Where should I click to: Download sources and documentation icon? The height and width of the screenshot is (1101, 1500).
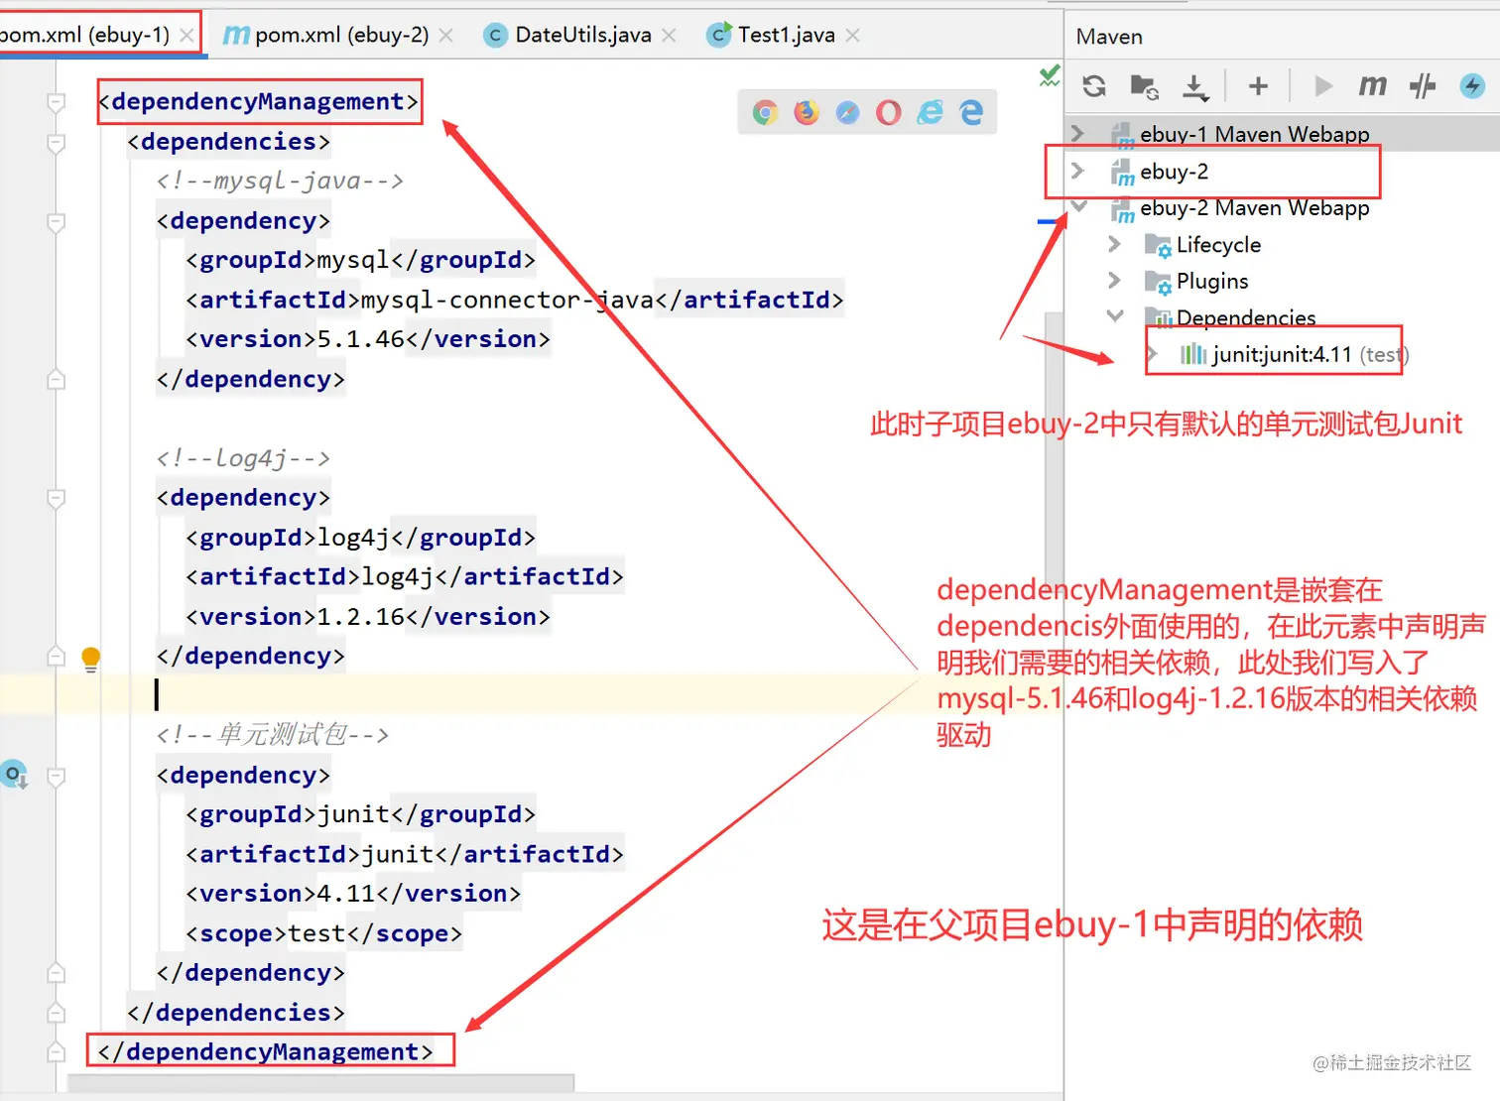1195,87
